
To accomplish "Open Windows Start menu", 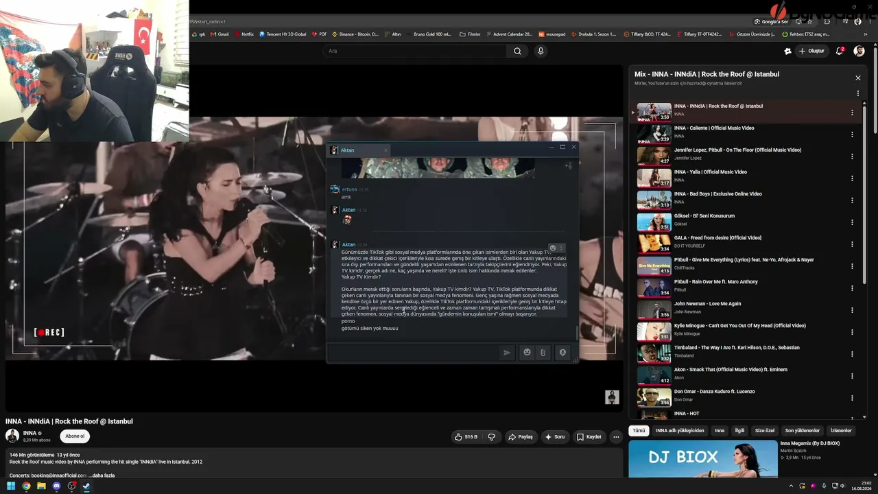I will [x=11, y=486].
